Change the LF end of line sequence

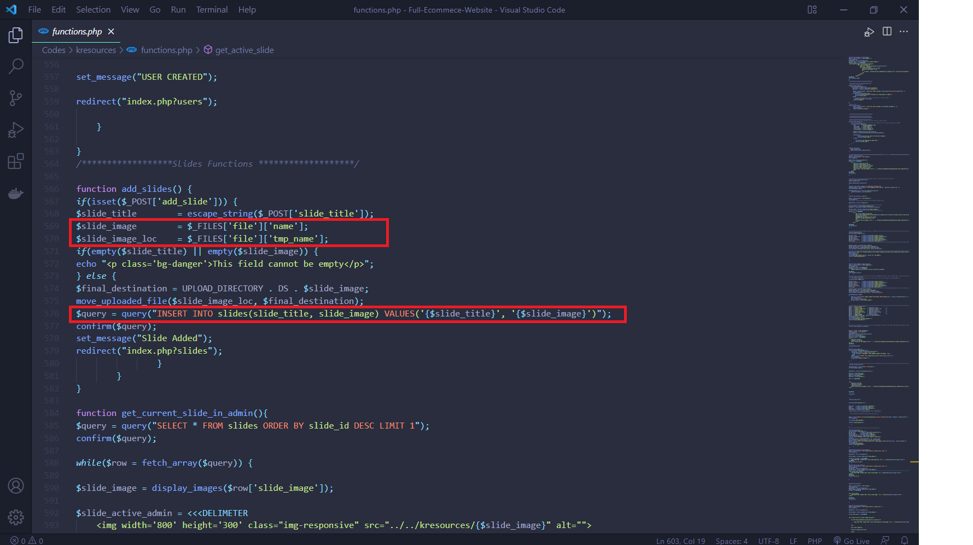click(x=793, y=541)
